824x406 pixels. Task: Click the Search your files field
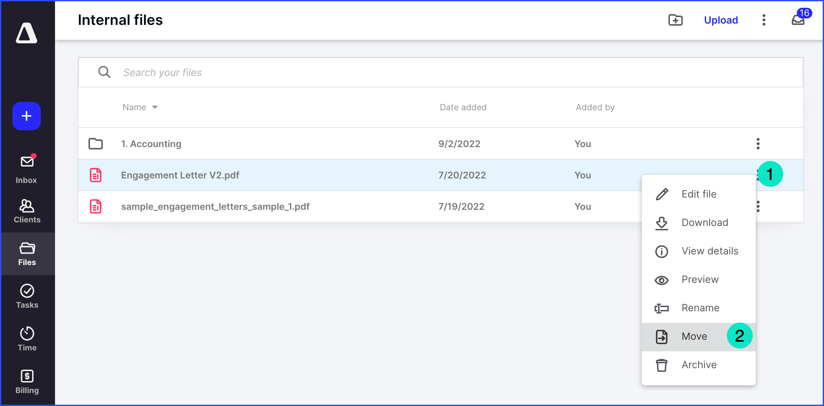227,72
